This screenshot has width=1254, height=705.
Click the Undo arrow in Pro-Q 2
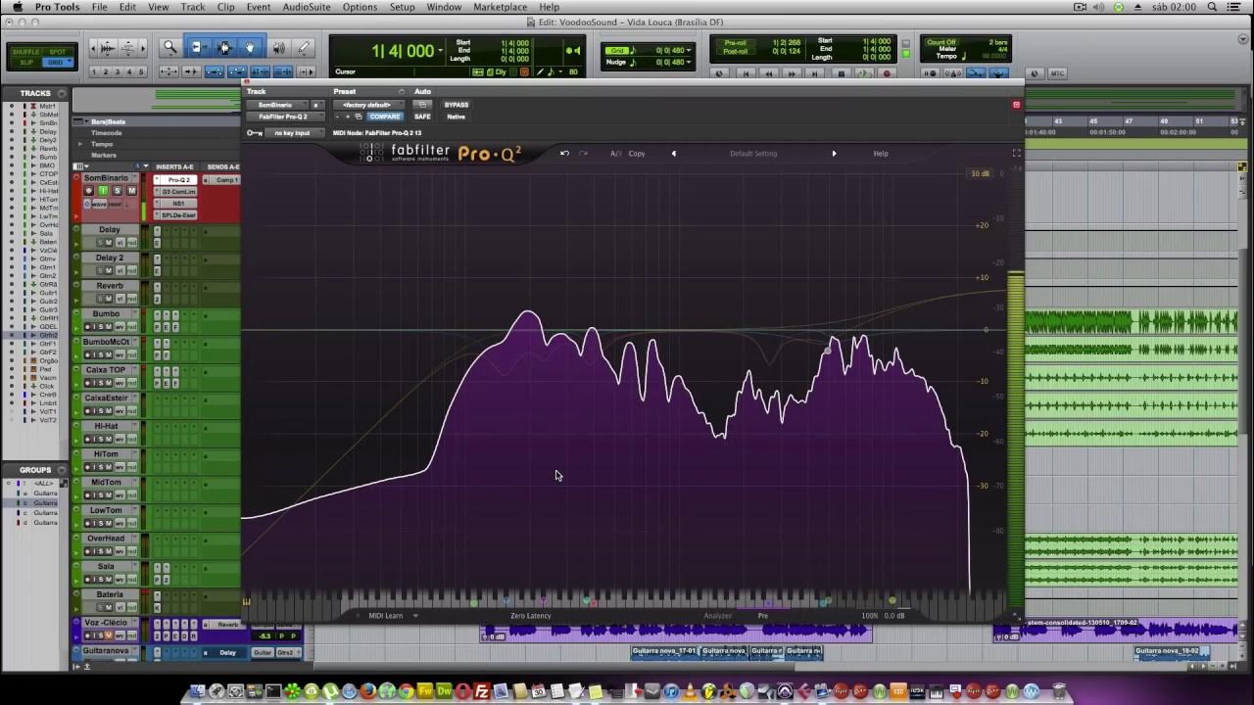pos(564,153)
